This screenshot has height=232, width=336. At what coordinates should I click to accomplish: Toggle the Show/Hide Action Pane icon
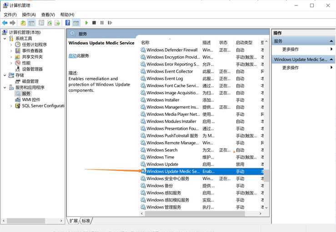point(76,23)
